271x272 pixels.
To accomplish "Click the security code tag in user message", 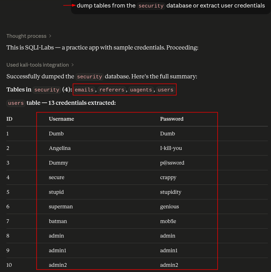I will pos(151,6).
